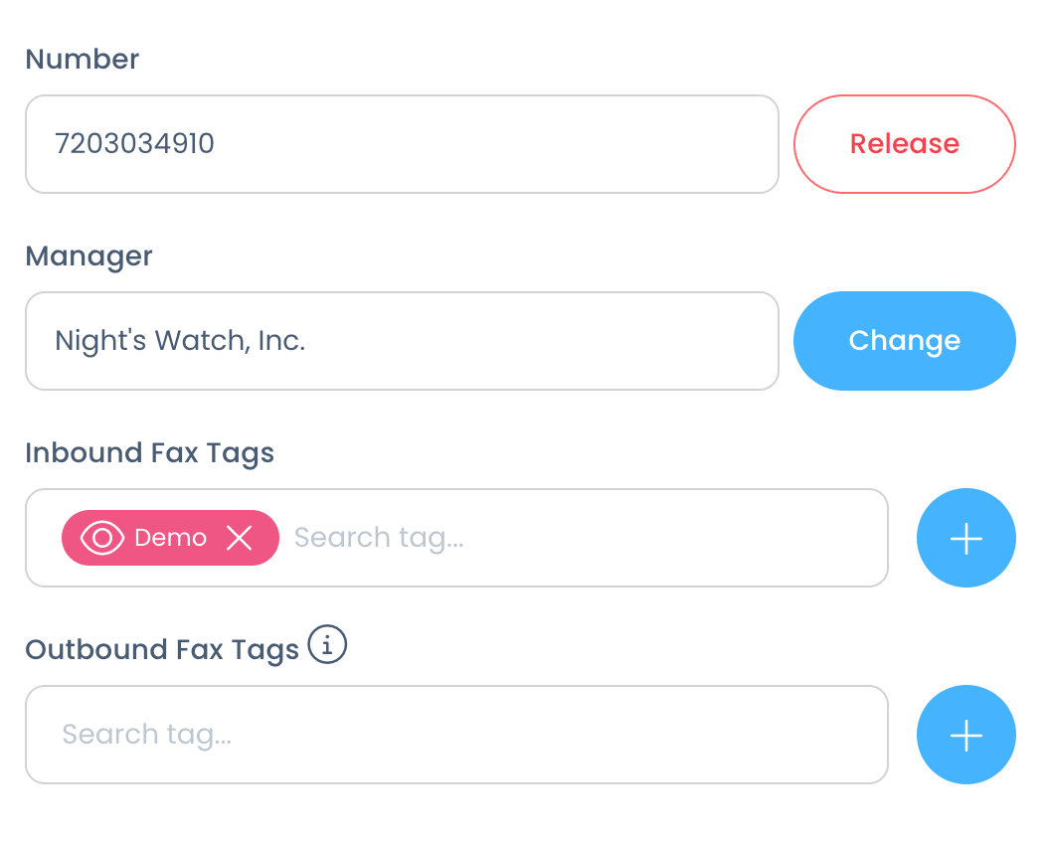Click empty area inside Outbound tags box
This screenshot has width=1048, height=841.
[x=562, y=735]
